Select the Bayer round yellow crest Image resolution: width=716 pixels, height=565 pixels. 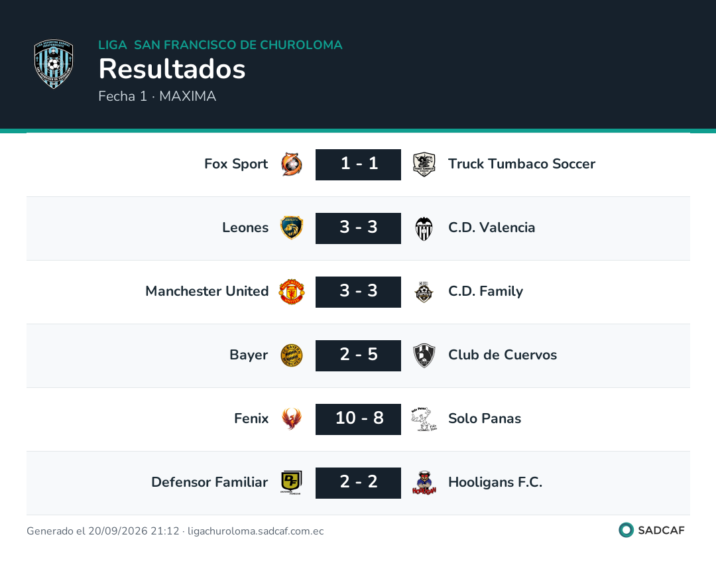(291, 355)
